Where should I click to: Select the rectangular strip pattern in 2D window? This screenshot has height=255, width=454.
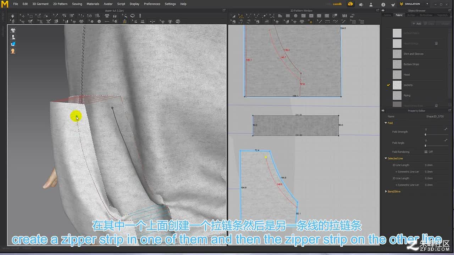[295, 125]
